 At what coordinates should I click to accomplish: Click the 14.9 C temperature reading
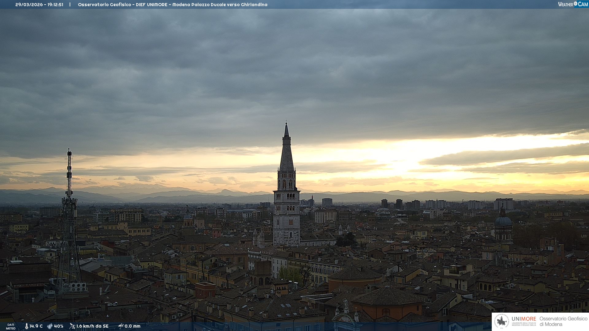(36, 326)
